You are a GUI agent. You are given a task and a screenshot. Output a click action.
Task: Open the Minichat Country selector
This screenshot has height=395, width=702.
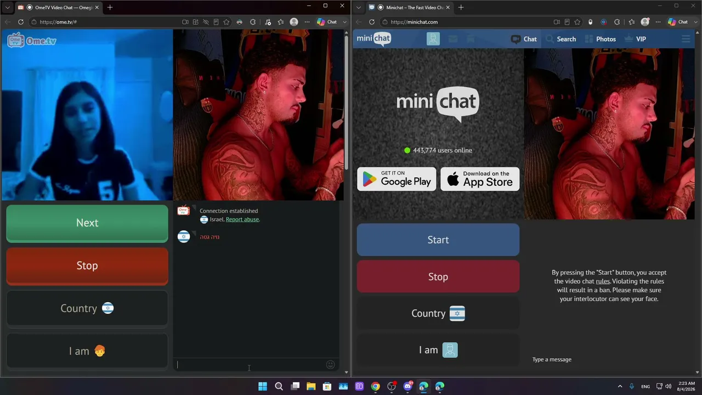tap(438, 313)
